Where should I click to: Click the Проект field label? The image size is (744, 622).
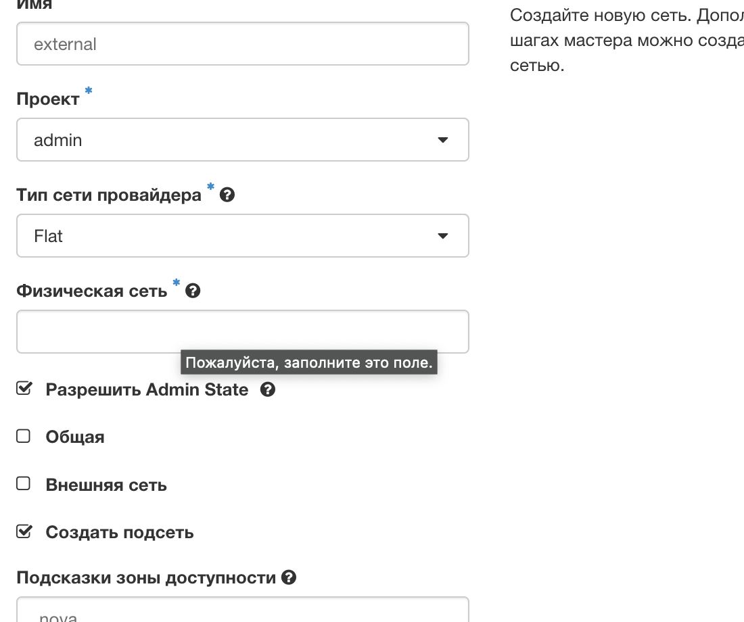48,99
